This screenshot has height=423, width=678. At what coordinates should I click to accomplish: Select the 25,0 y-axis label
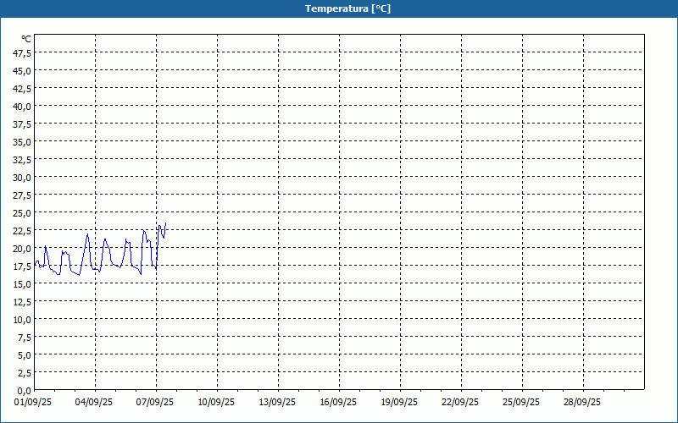pos(23,213)
